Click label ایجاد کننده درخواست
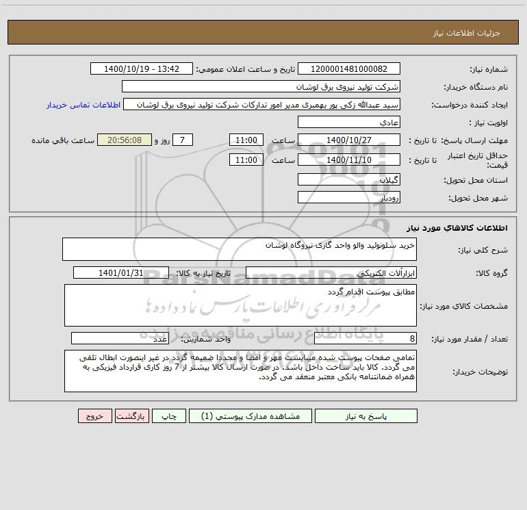527x510 pixels. point(470,105)
